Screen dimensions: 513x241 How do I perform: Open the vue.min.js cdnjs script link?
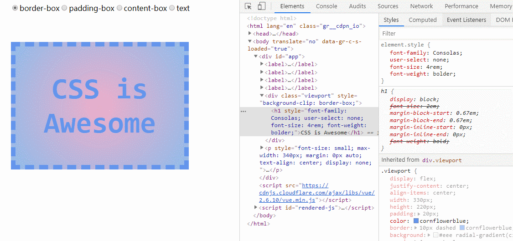[x=317, y=193]
